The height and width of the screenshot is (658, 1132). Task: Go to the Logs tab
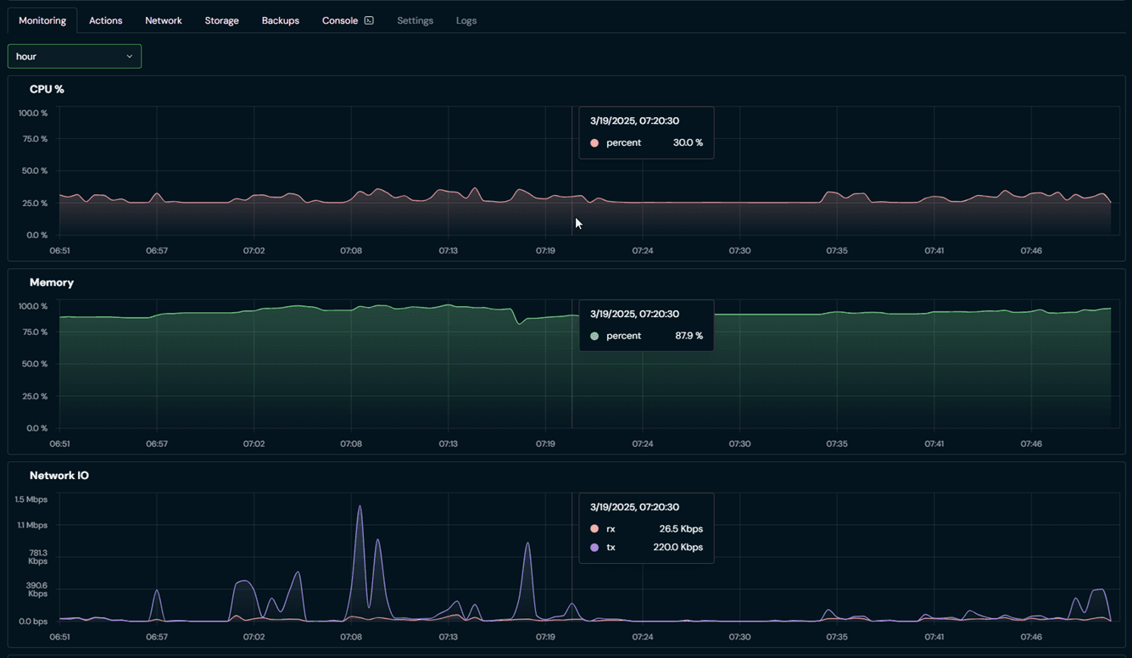coord(466,20)
